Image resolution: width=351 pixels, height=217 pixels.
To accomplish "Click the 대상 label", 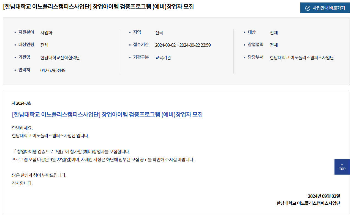I will (x=252, y=32).
